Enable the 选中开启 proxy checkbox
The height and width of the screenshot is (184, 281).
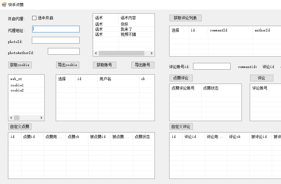(34, 18)
